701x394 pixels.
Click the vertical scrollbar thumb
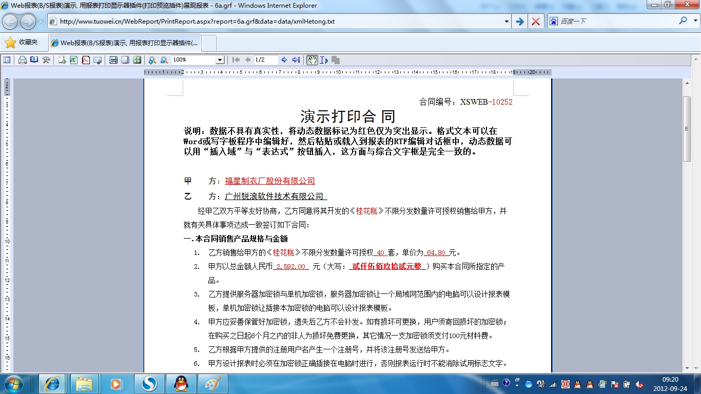tap(687, 128)
